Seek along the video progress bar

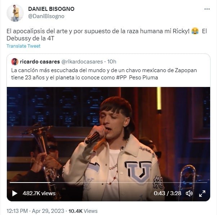click(108, 183)
